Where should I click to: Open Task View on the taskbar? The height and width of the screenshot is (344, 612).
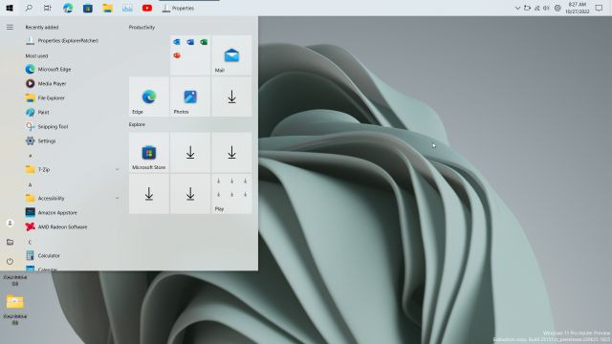[x=47, y=8]
